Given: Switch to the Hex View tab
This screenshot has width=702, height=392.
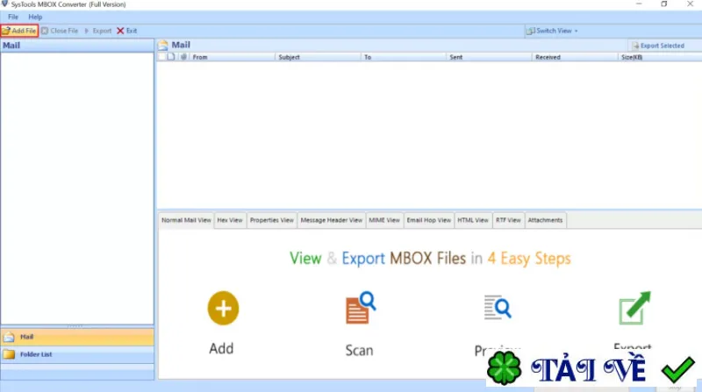Looking at the screenshot, I should (x=230, y=220).
